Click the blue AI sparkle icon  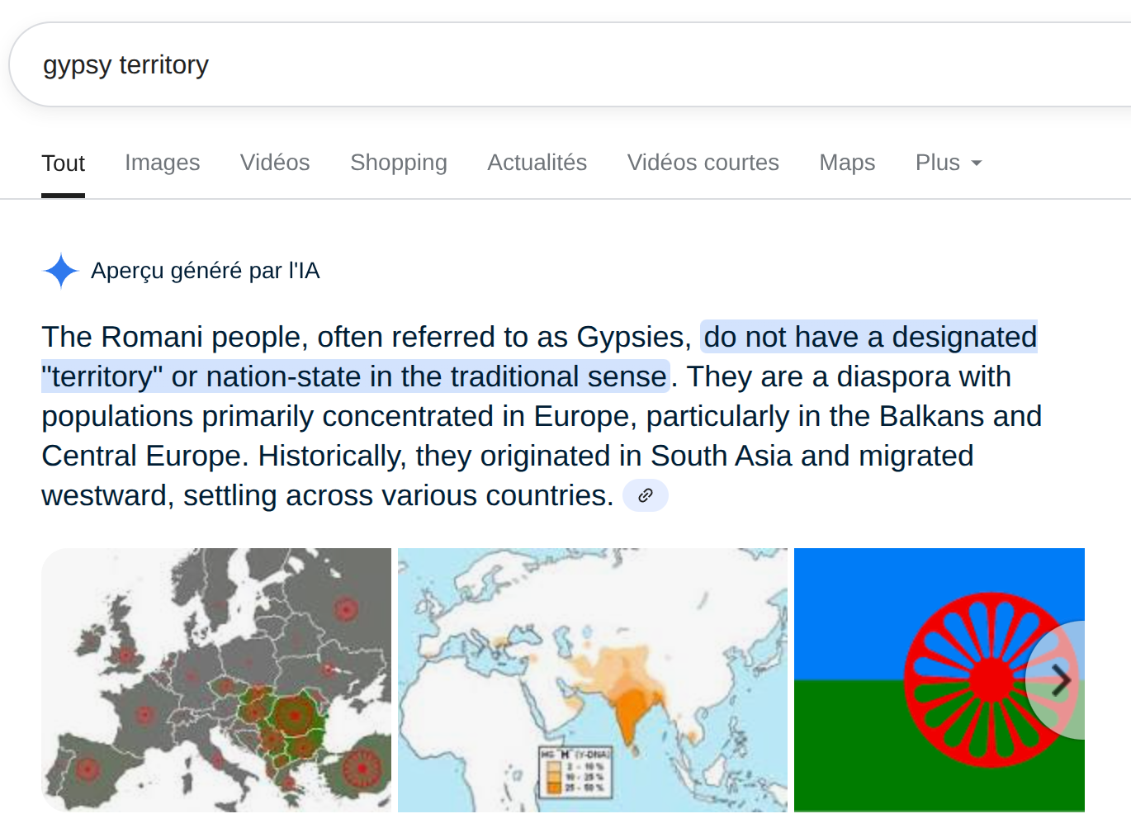pos(60,271)
